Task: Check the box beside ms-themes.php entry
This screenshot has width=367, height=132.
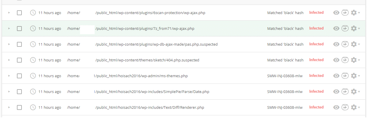Action: tap(19, 76)
